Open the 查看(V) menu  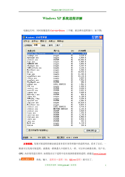tap(43, 41)
